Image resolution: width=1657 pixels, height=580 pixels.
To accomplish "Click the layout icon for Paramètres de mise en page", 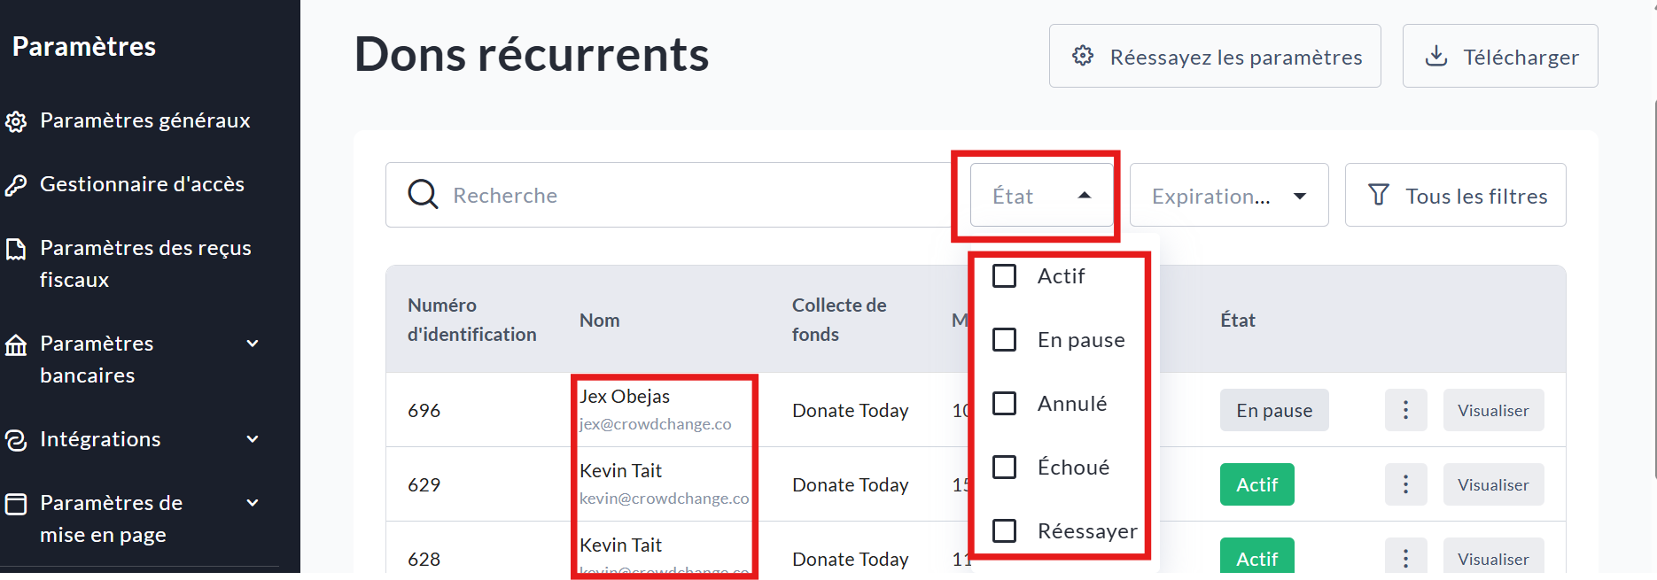I will click(16, 504).
